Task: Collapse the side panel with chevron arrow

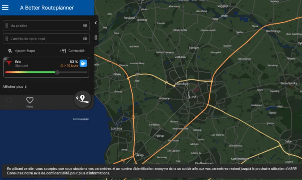Action: [x=96, y=23]
